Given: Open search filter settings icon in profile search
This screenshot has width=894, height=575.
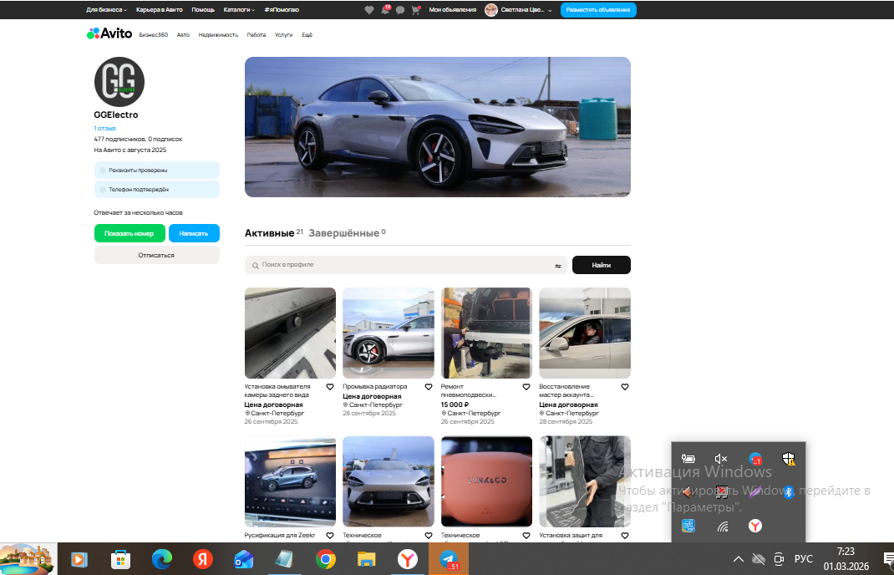Looking at the screenshot, I should coord(557,266).
